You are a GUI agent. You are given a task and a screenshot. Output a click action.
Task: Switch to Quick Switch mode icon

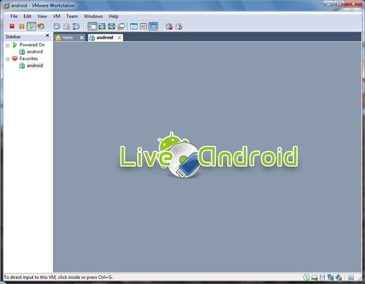[102, 26]
